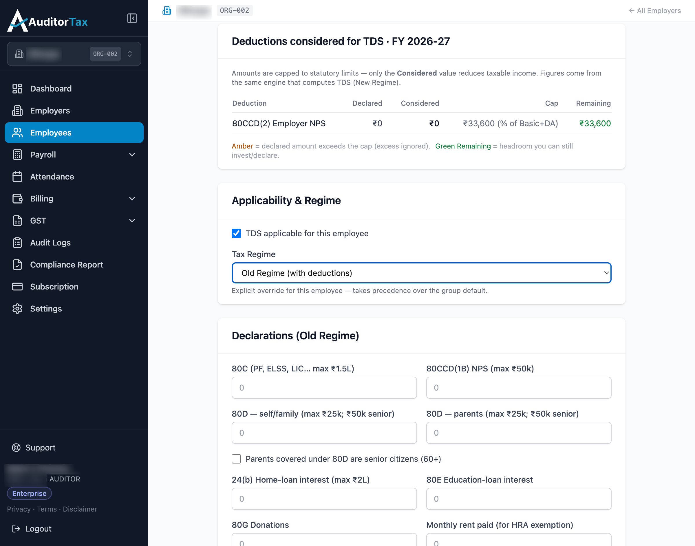Focus the 80C declaration amount field
The height and width of the screenshot is (546, 695).
(324, 387)
